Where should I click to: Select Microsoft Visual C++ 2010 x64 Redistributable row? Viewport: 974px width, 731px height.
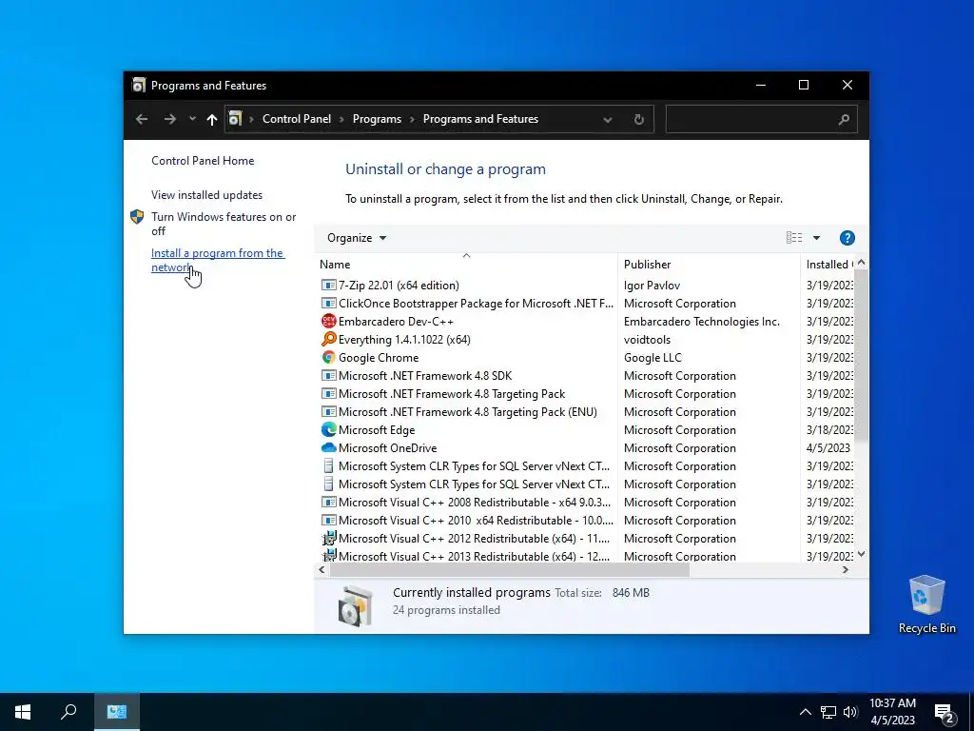[476, 521]
